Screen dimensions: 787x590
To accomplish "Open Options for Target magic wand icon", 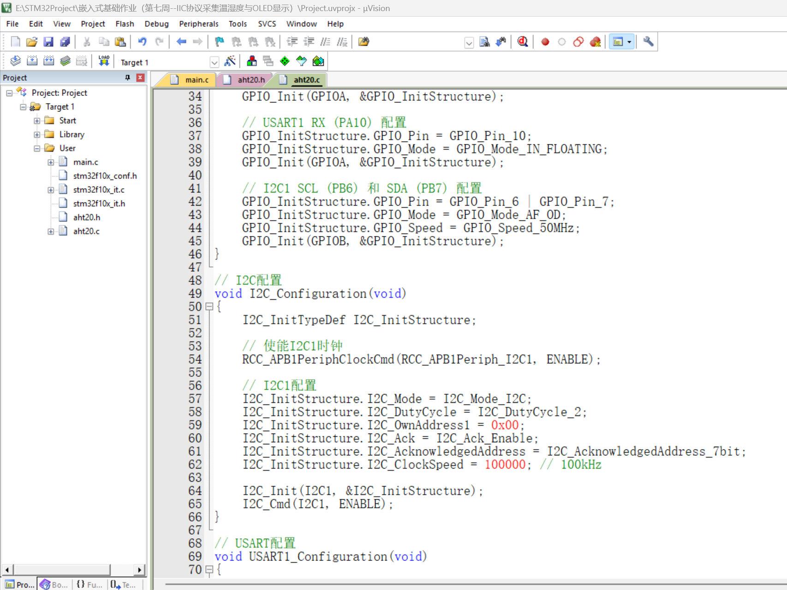I will [230, 61].
